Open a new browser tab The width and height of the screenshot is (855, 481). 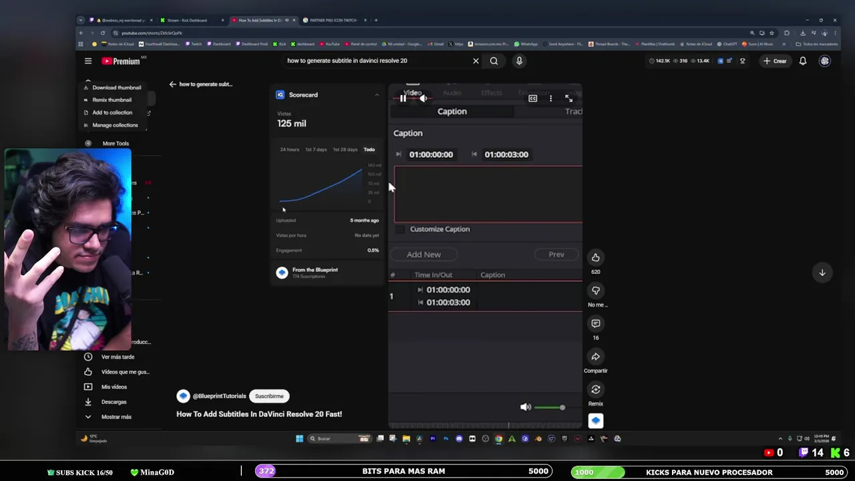[376, 20]
